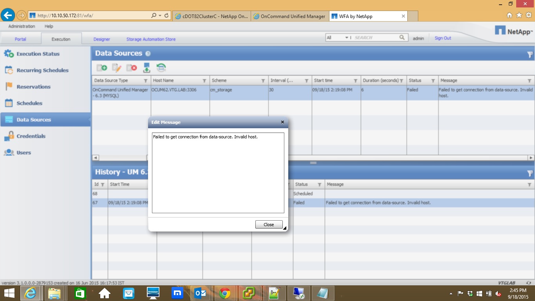
Task: Open filter for History Status column
Action: (x=320, y=185)
